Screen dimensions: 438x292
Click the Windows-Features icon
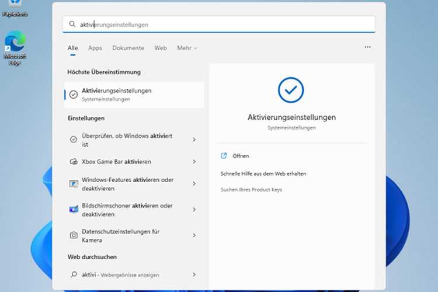point(74,183)
